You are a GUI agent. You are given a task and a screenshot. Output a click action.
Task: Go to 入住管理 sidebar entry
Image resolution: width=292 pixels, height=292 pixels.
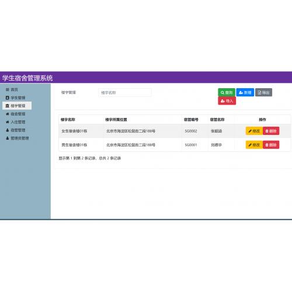pos(16,122)
